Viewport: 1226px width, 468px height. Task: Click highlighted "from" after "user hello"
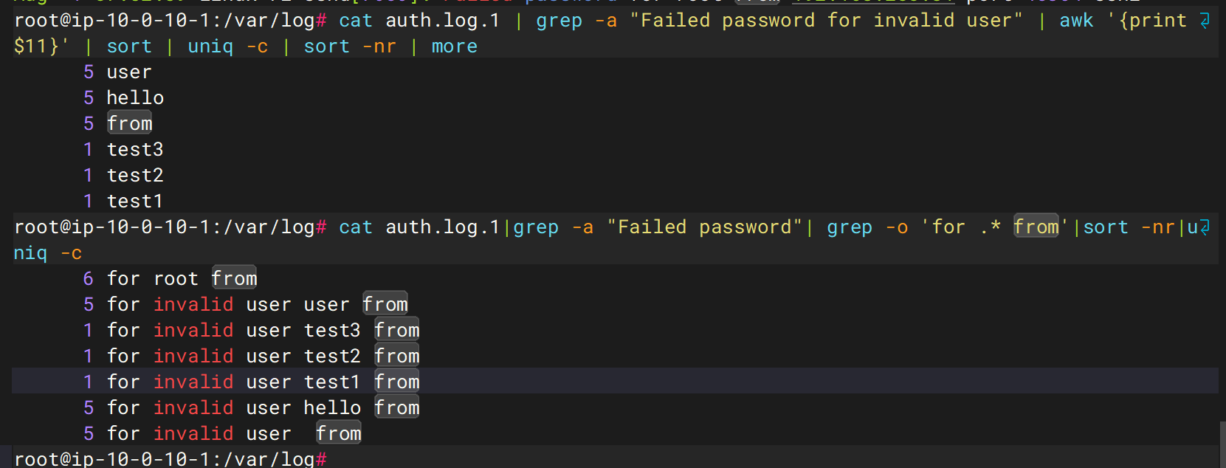pos(396,407)
